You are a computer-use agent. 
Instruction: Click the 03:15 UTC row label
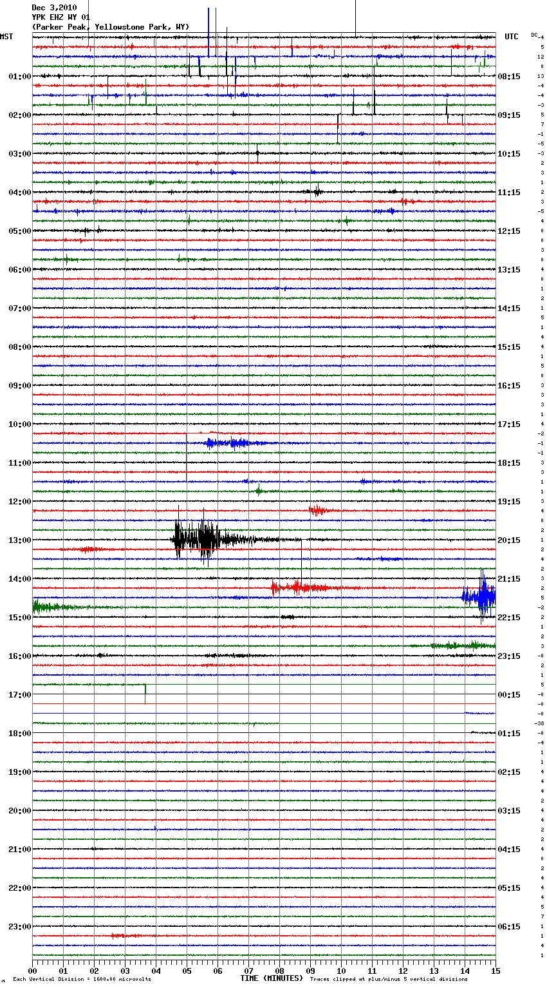(509, 811)
